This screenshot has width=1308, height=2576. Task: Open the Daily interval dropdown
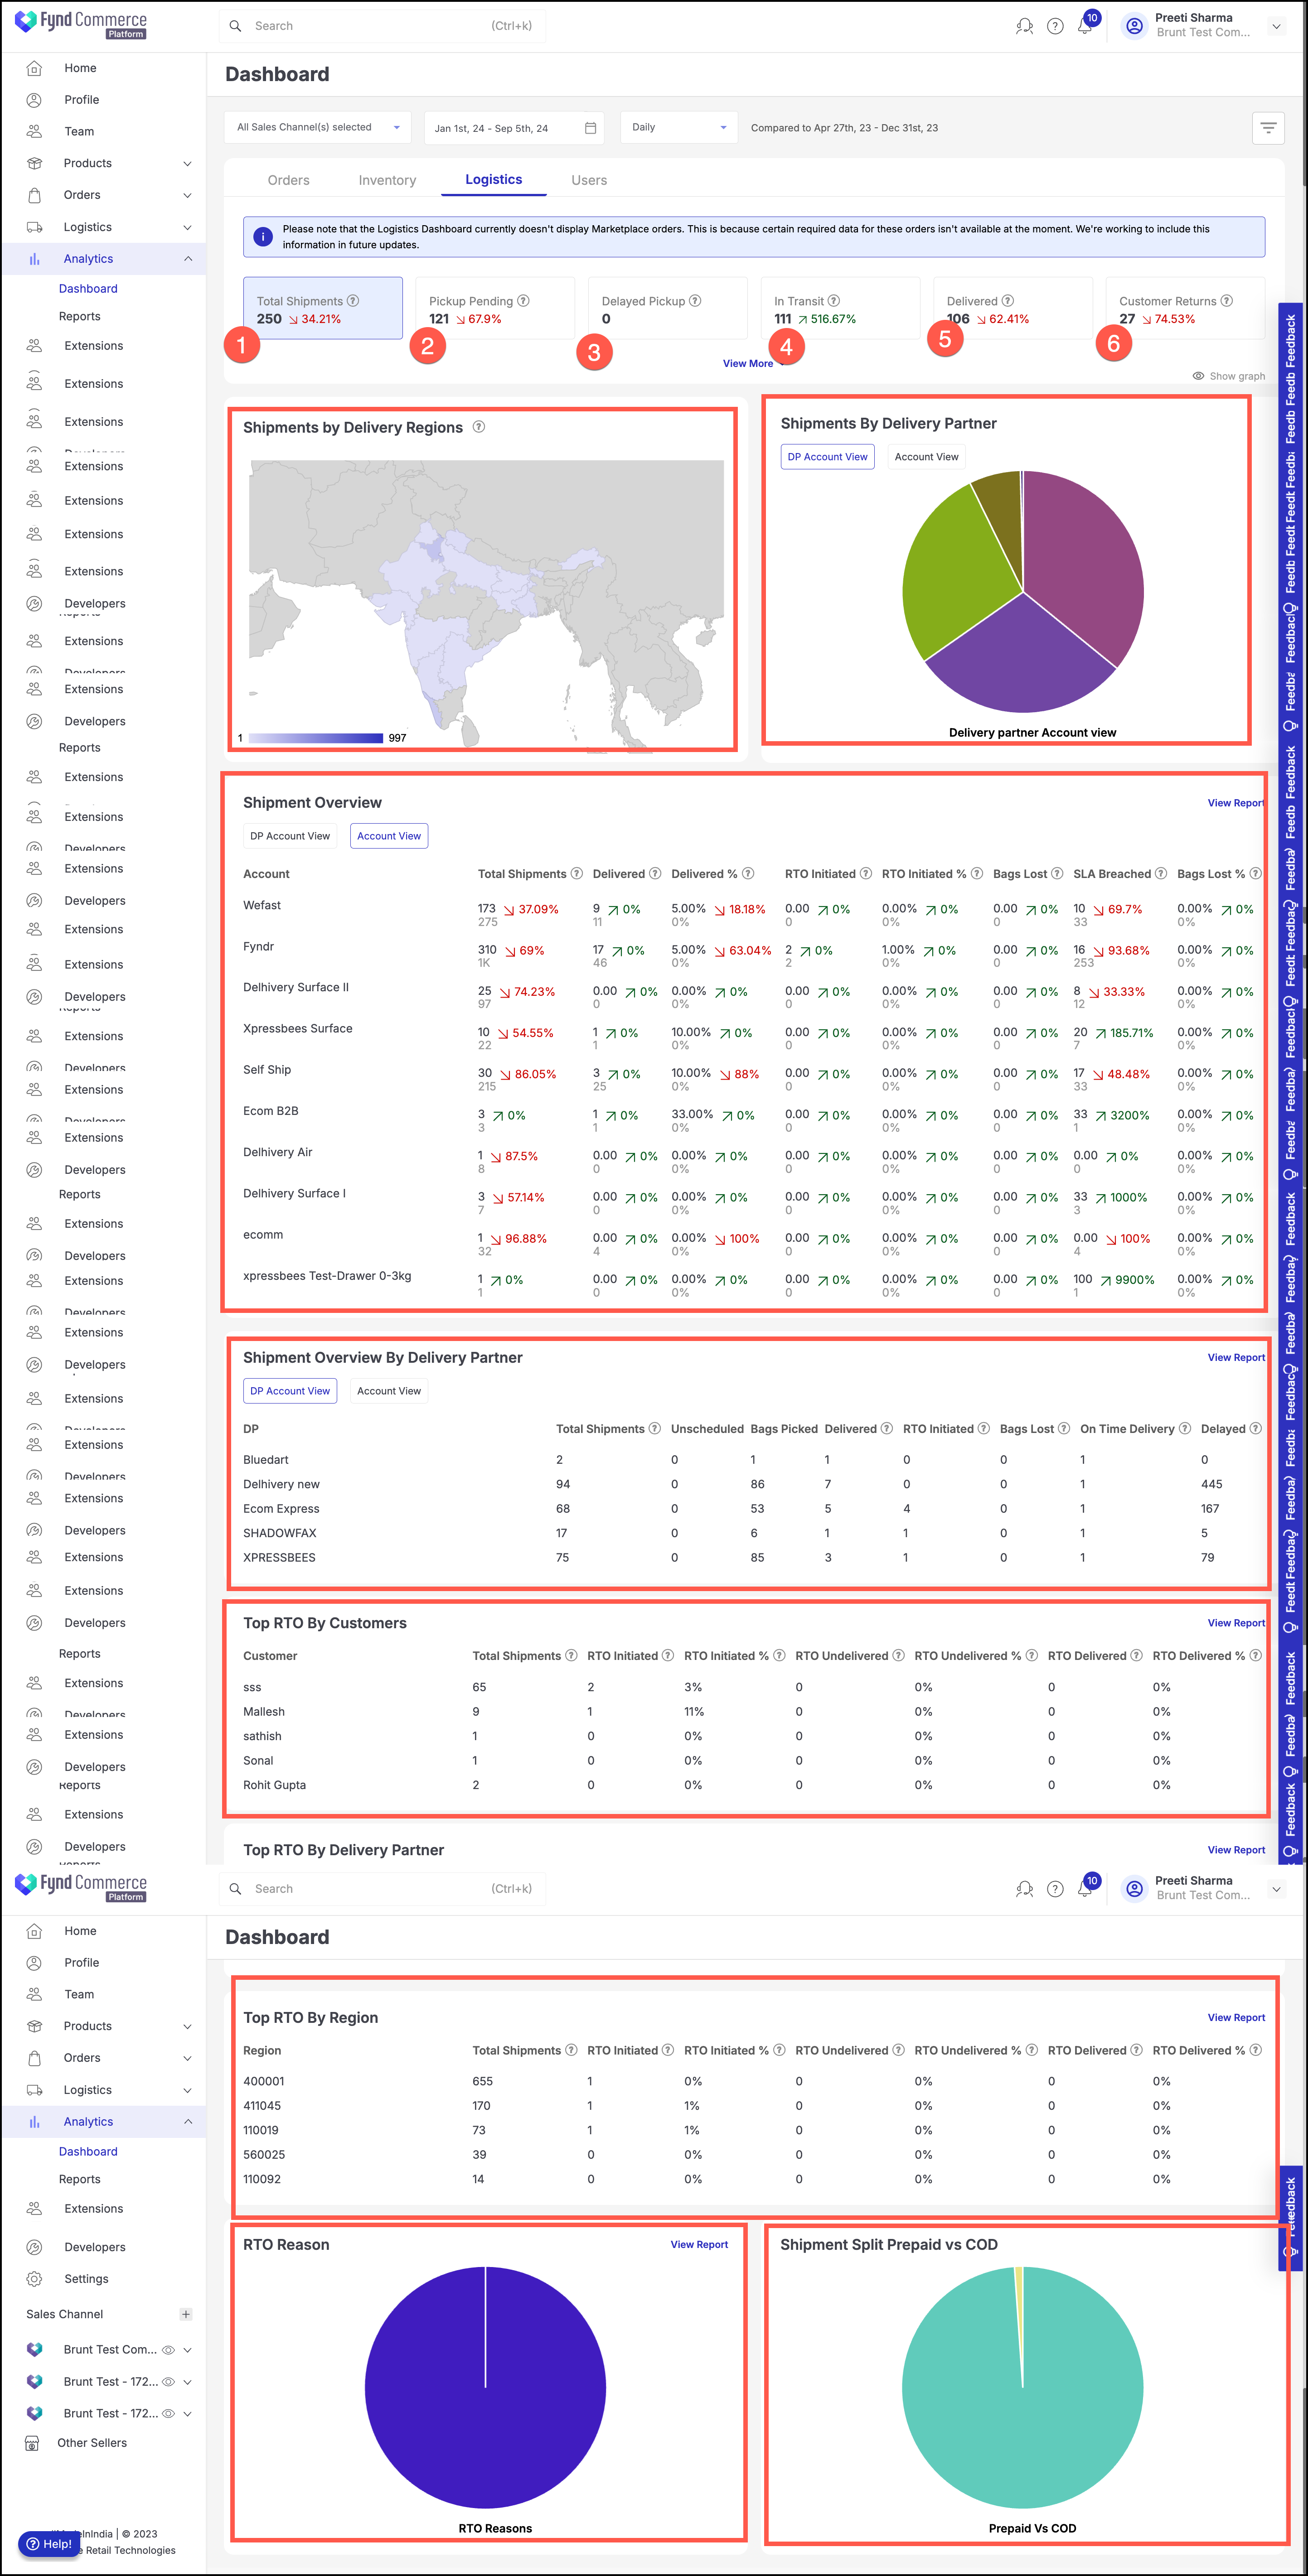click(x=678, y=127)
